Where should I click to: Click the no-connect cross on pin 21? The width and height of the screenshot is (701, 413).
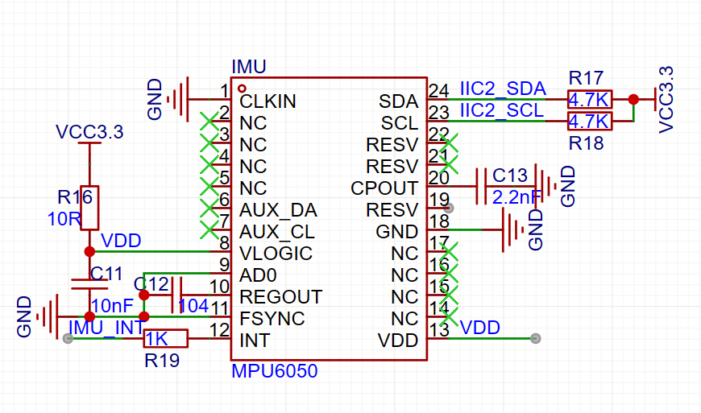pos(449,165)
